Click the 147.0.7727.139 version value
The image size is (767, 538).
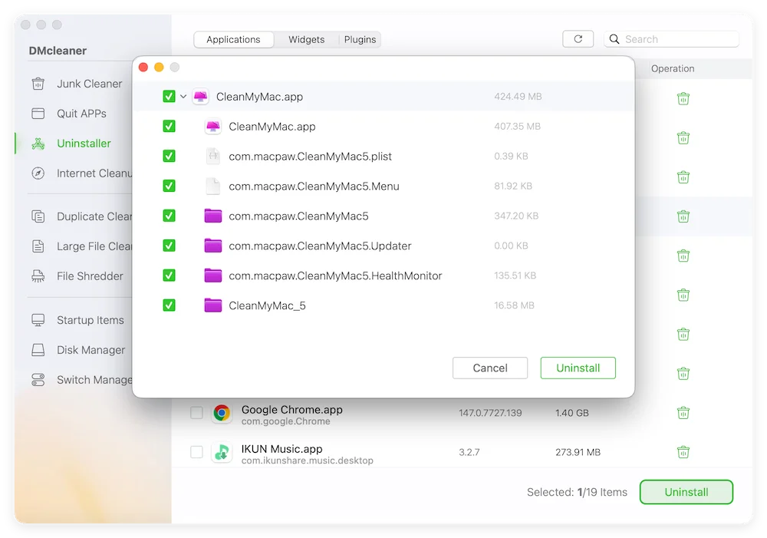pyautogui.click(x=490, y=413)
